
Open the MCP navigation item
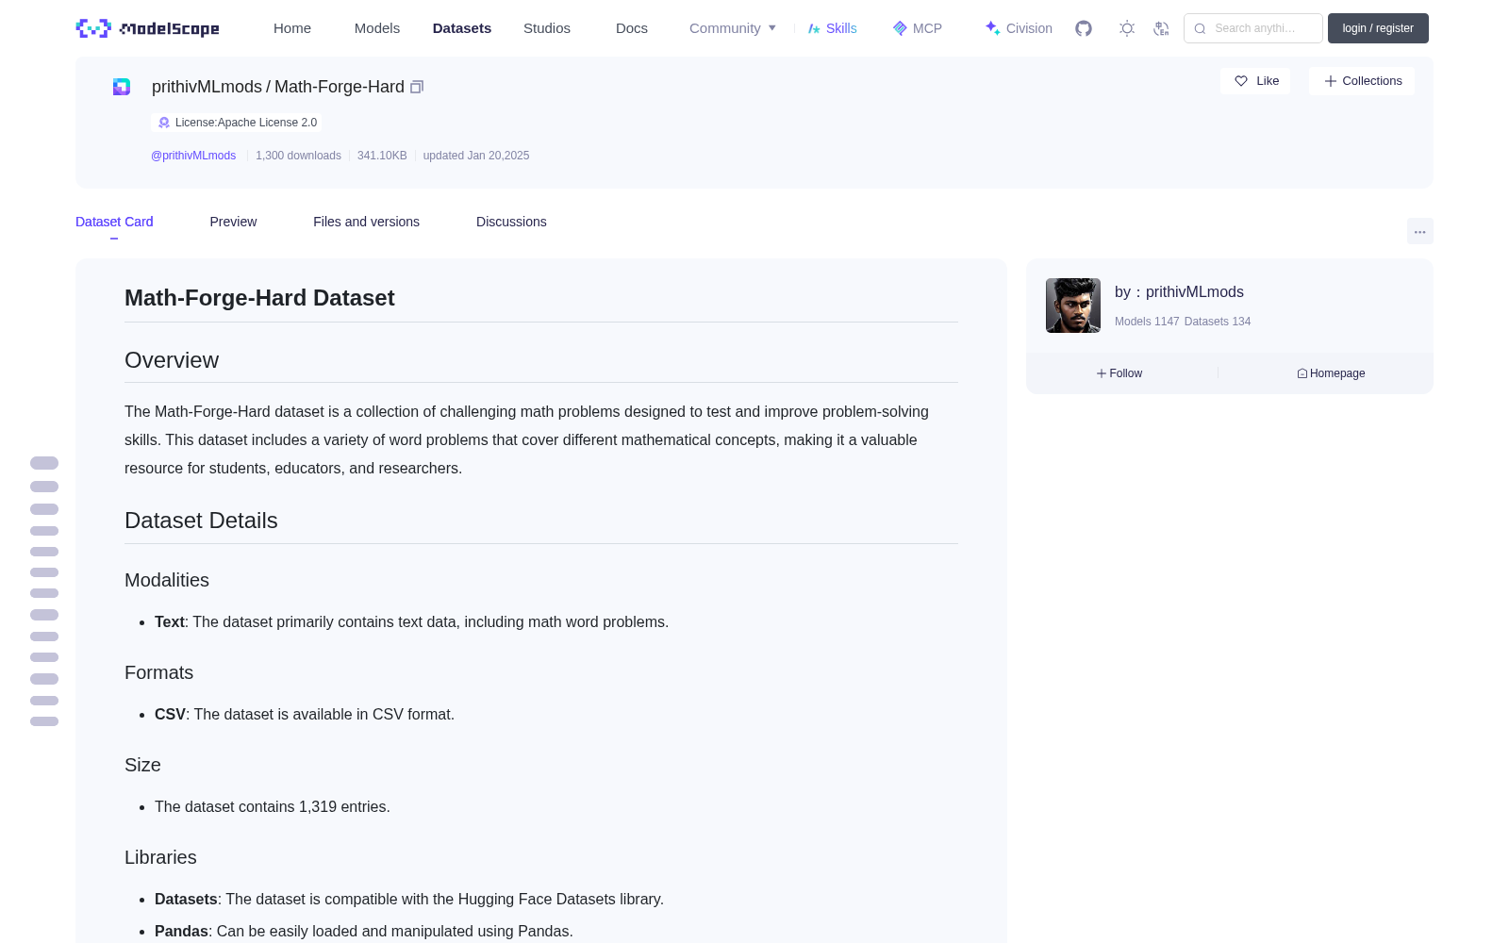coord(917,28)
